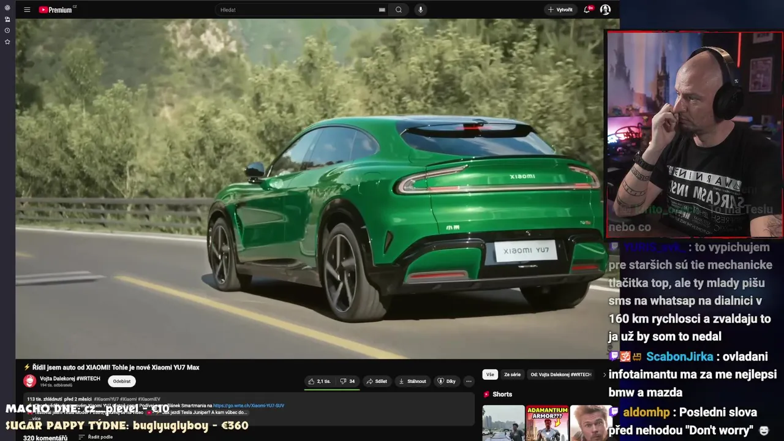Click the Vytvořit create button
Viewport: 784px width, 441px height.
pyautogui.click(x=560, y=10)
